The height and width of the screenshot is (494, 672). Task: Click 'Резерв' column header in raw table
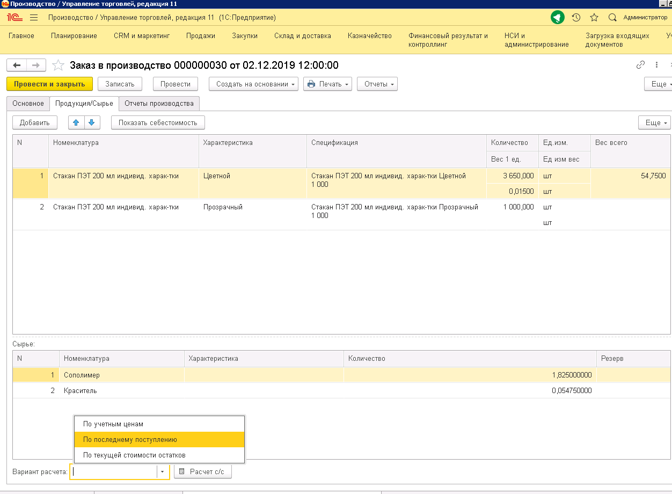coord(633,359)
